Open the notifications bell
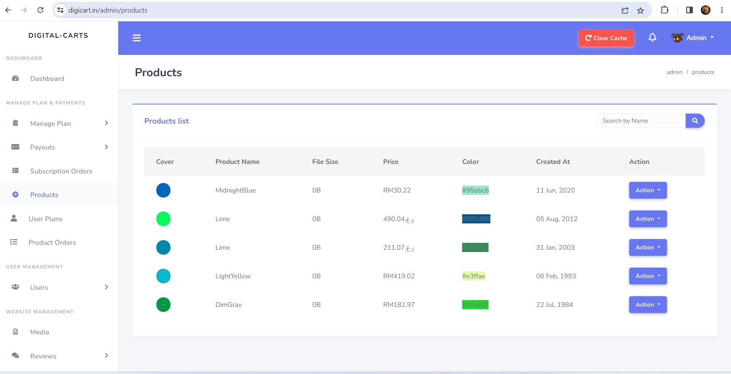This screenshot has width=731, height=374. point(652,37)
